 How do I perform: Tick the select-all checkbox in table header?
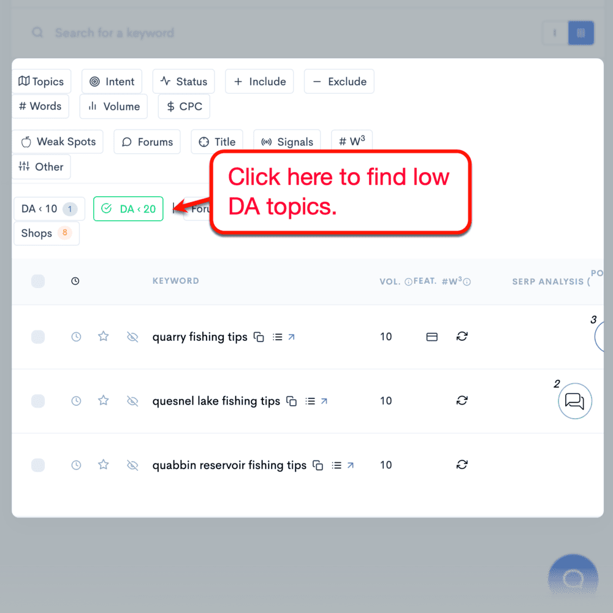38,281
